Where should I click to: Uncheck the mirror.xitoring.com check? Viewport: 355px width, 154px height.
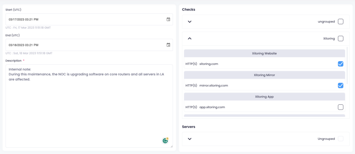pyautogui.click(x=340, y=85)
